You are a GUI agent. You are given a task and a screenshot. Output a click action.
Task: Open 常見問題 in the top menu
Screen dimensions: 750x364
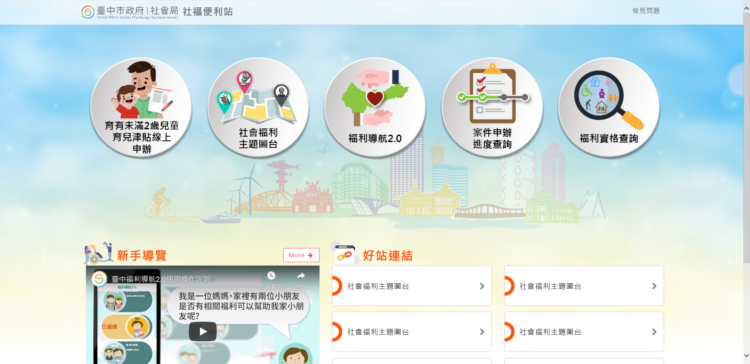[646, 11]
